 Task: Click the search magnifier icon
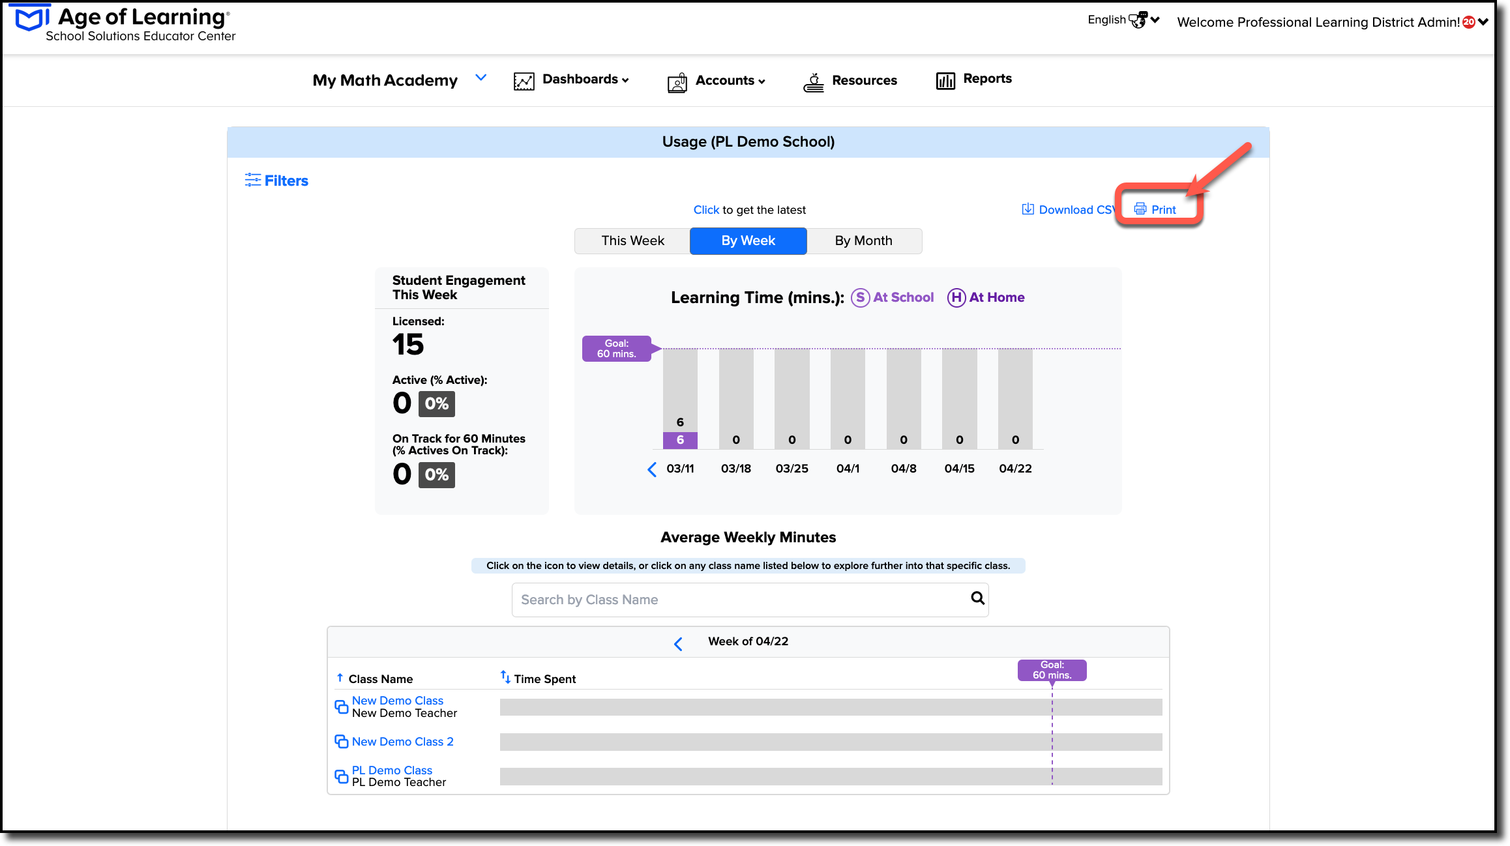click(x=977, y=598)
